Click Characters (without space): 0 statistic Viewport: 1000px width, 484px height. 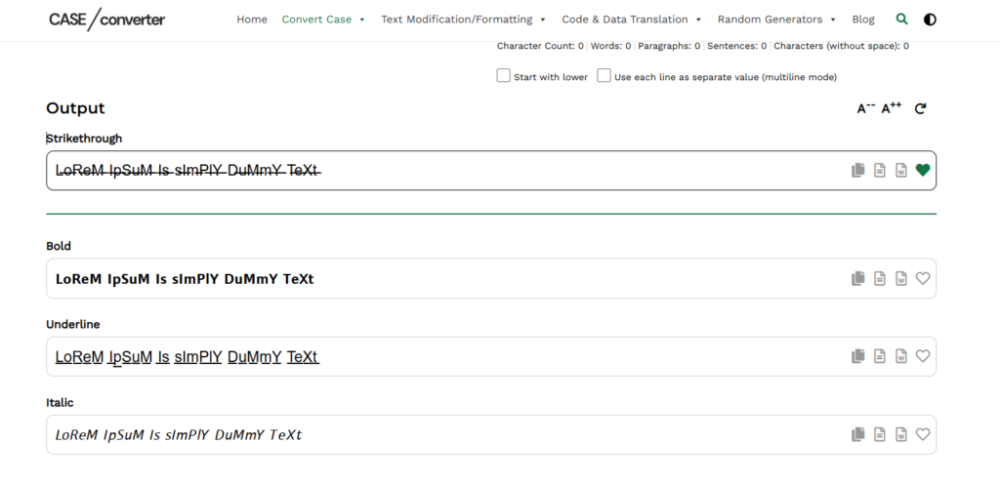[x=841, y=46]
